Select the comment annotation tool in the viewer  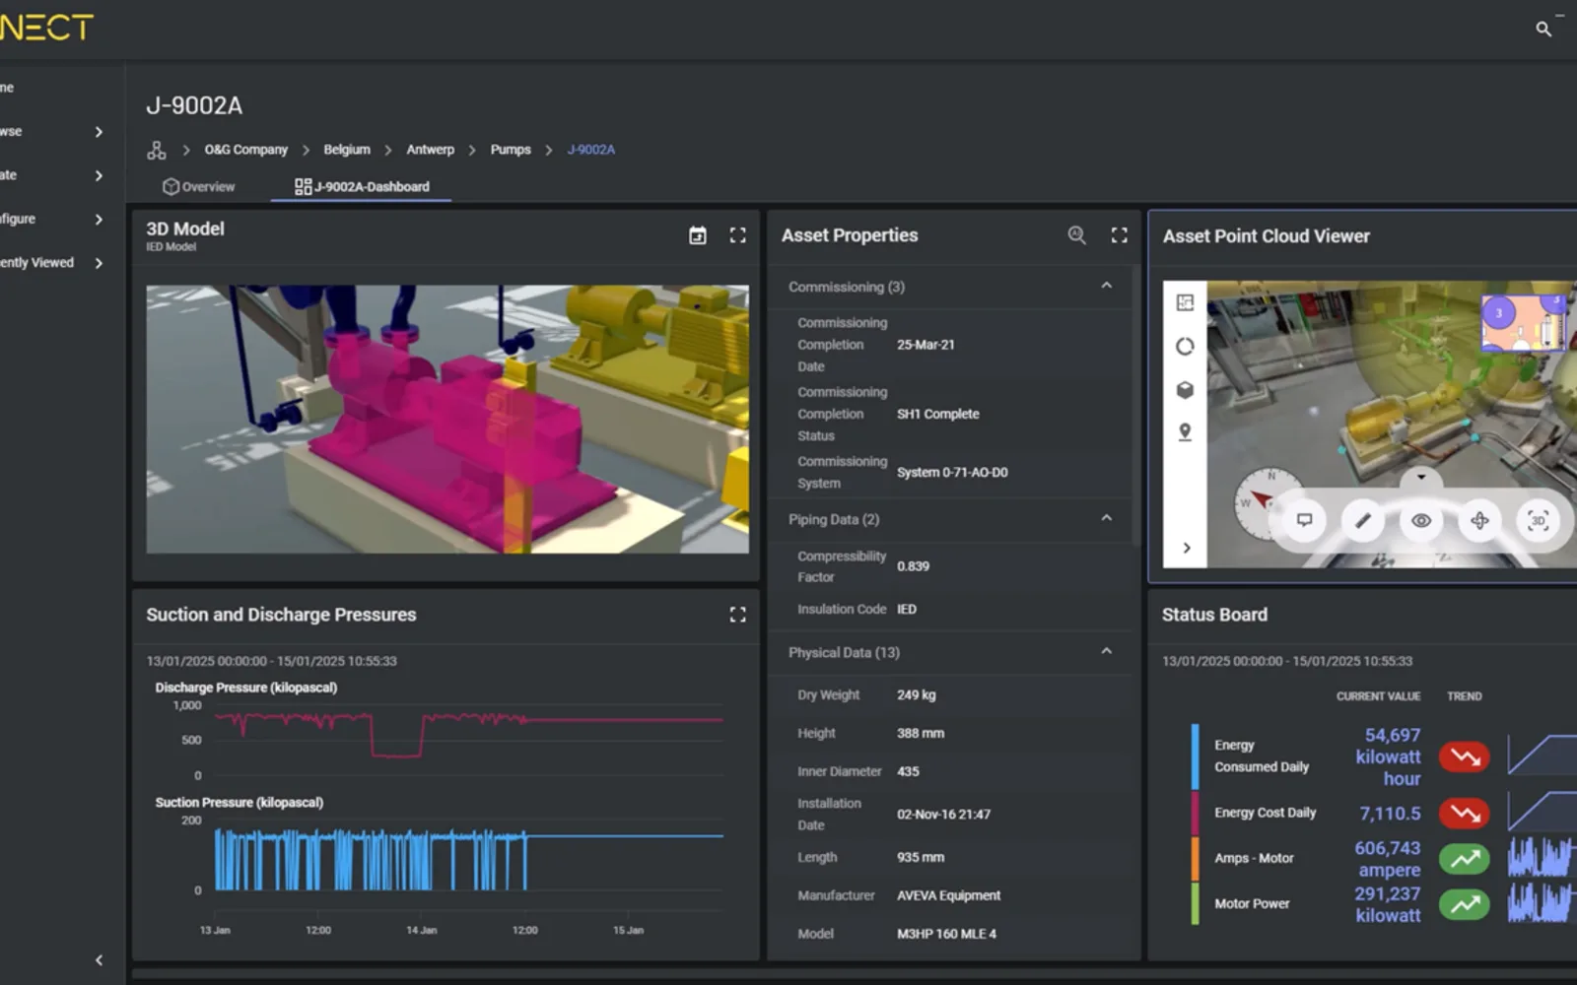point(1304,520)
